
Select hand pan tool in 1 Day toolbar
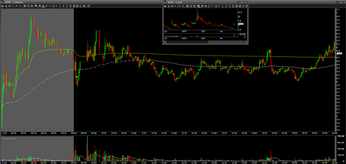coord(202,6)
